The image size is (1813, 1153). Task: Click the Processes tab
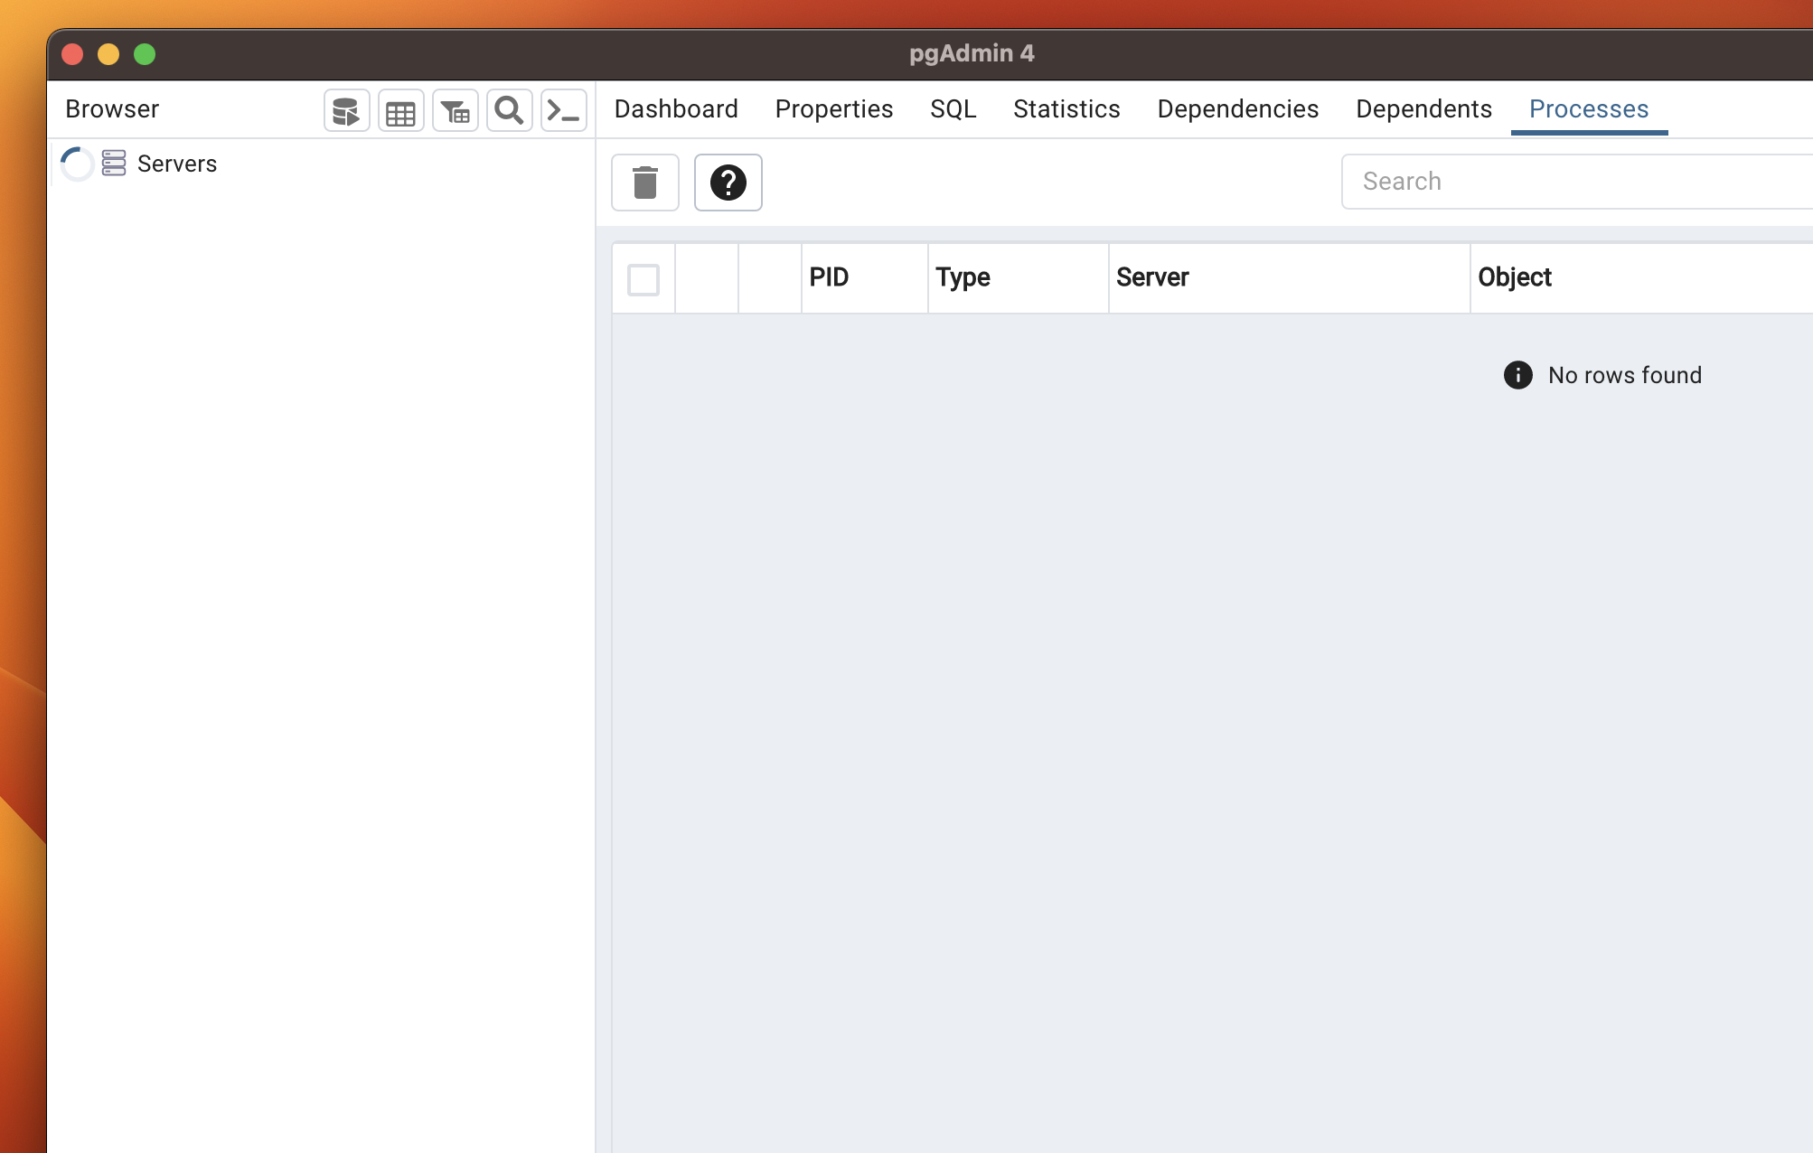point(1588,109)
